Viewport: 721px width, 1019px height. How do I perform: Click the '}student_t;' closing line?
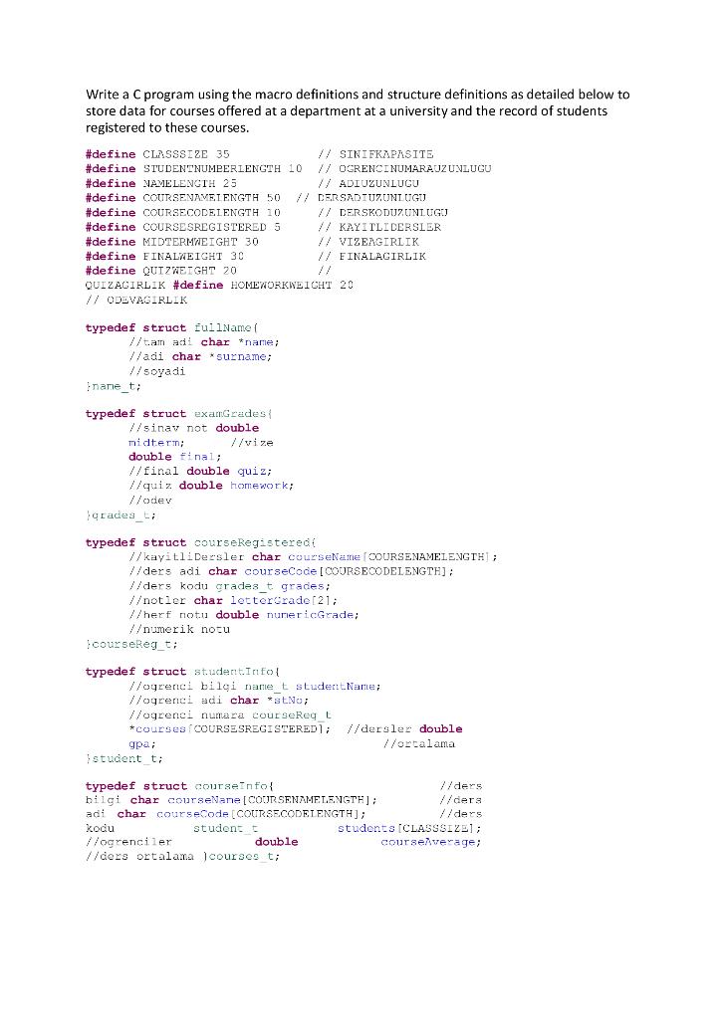(x=123, y=758)
